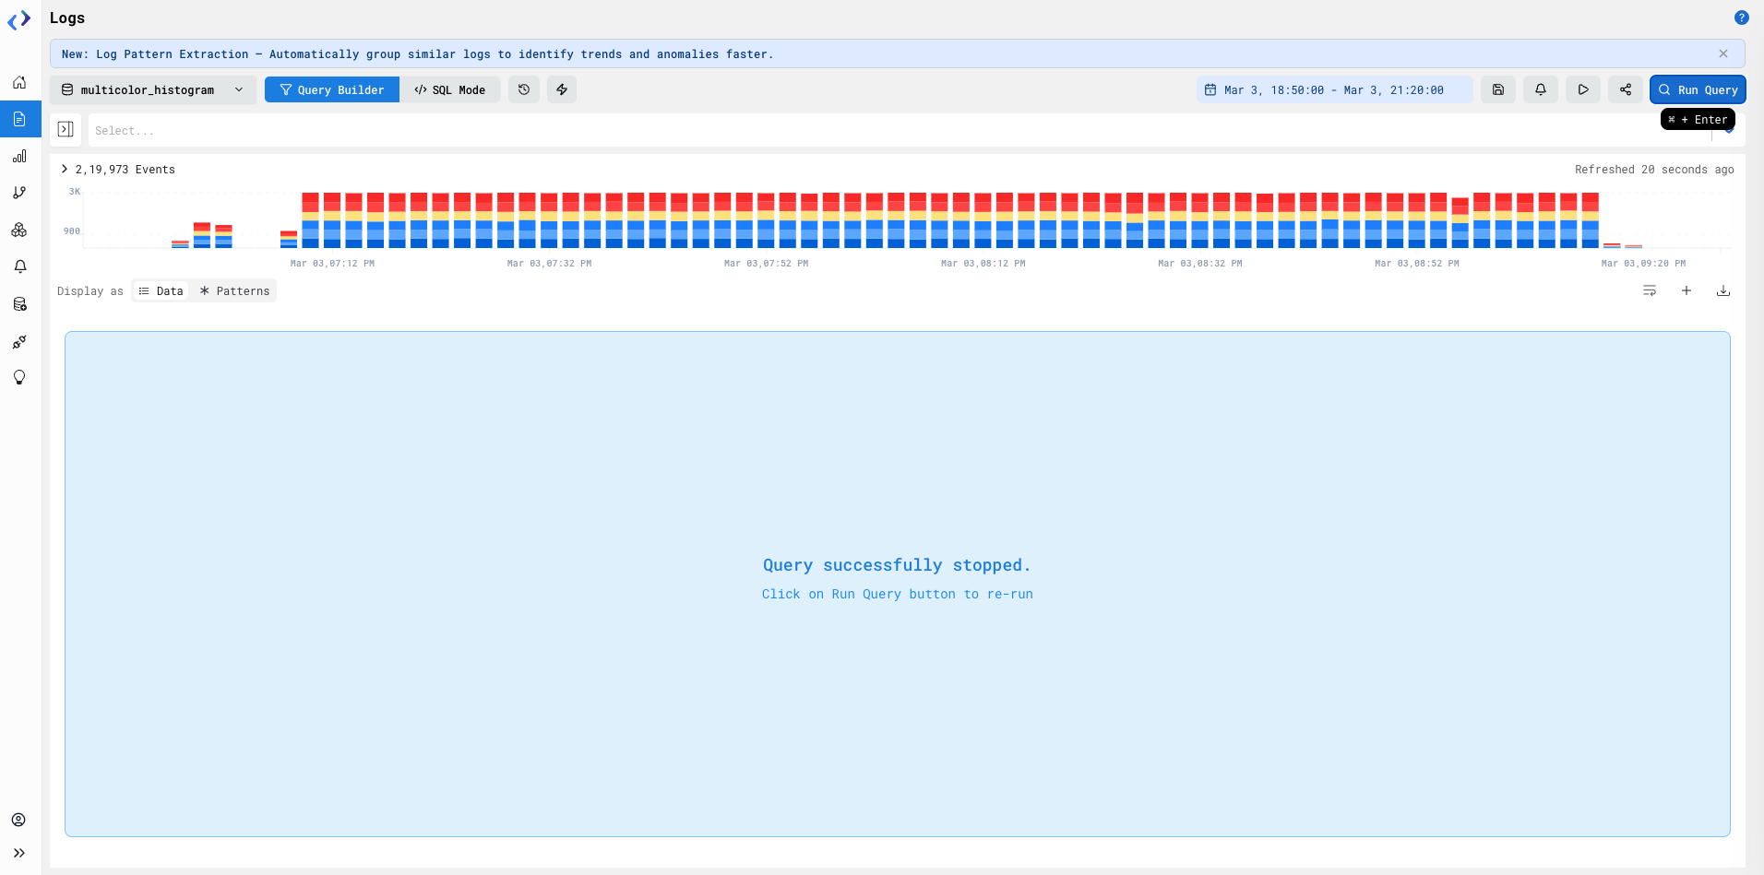
Task: Switch display mode to Patterns
Action: coord(233,290)
